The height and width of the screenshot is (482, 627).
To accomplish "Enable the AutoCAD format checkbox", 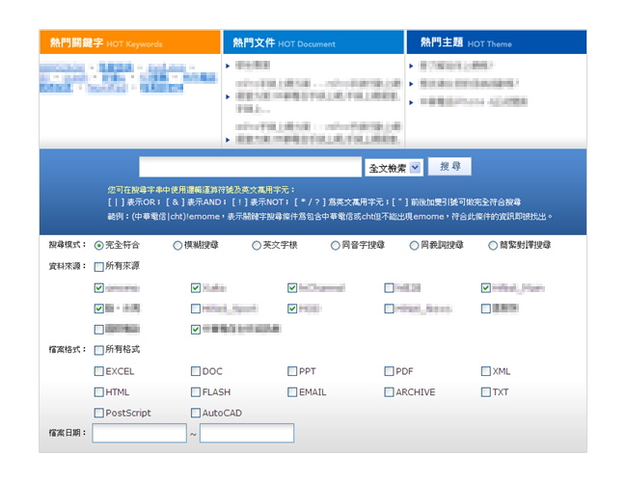I will [x=196, y=414].
